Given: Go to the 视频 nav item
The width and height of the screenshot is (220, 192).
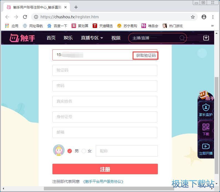Looking at the screenshot, I should tap(116, 38).
